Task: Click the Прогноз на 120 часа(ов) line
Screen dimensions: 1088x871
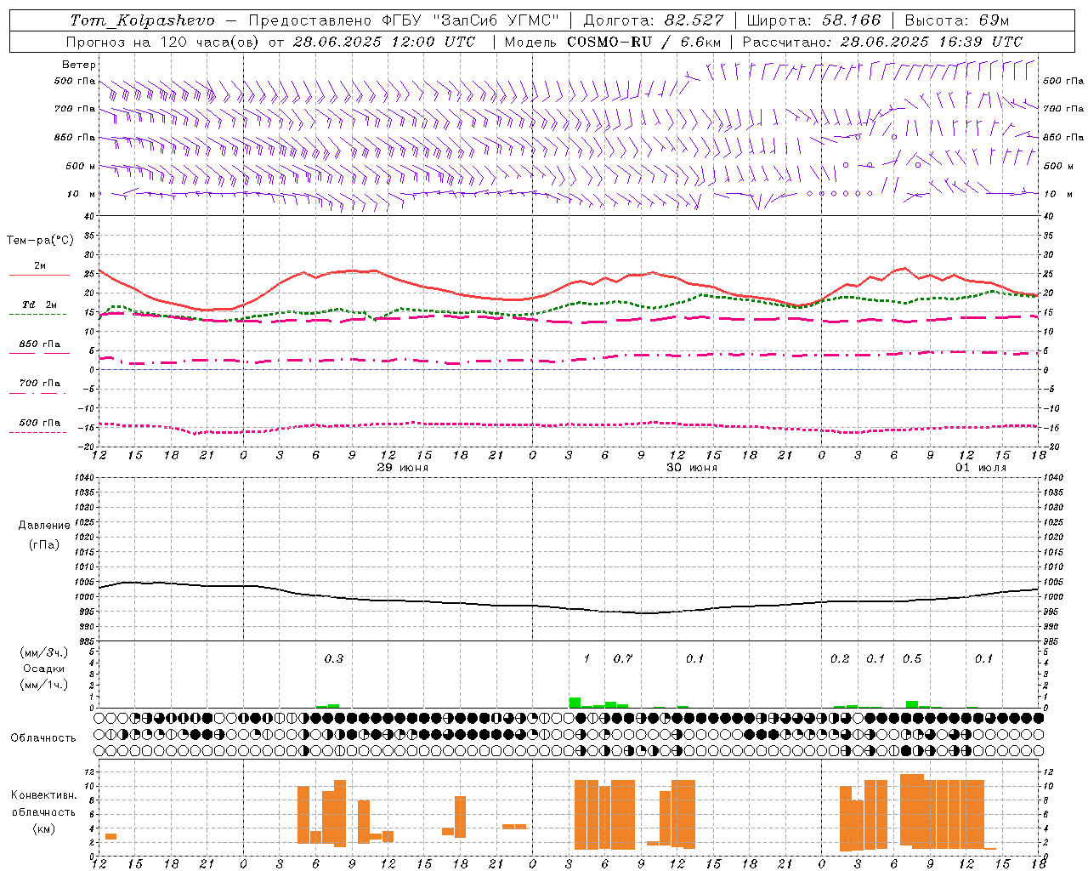Action: point(270,41)
